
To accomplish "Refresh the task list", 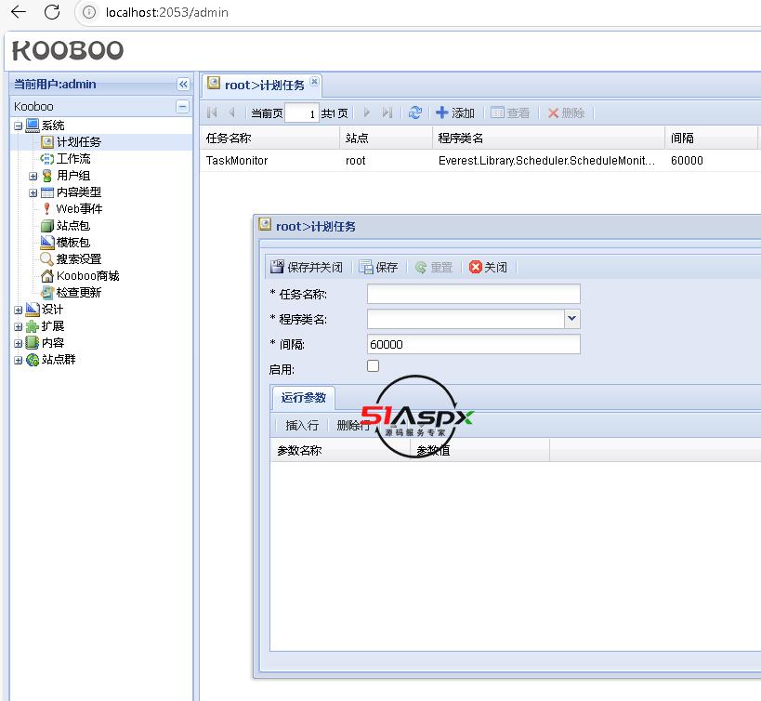I will click(x=415, y=112).
